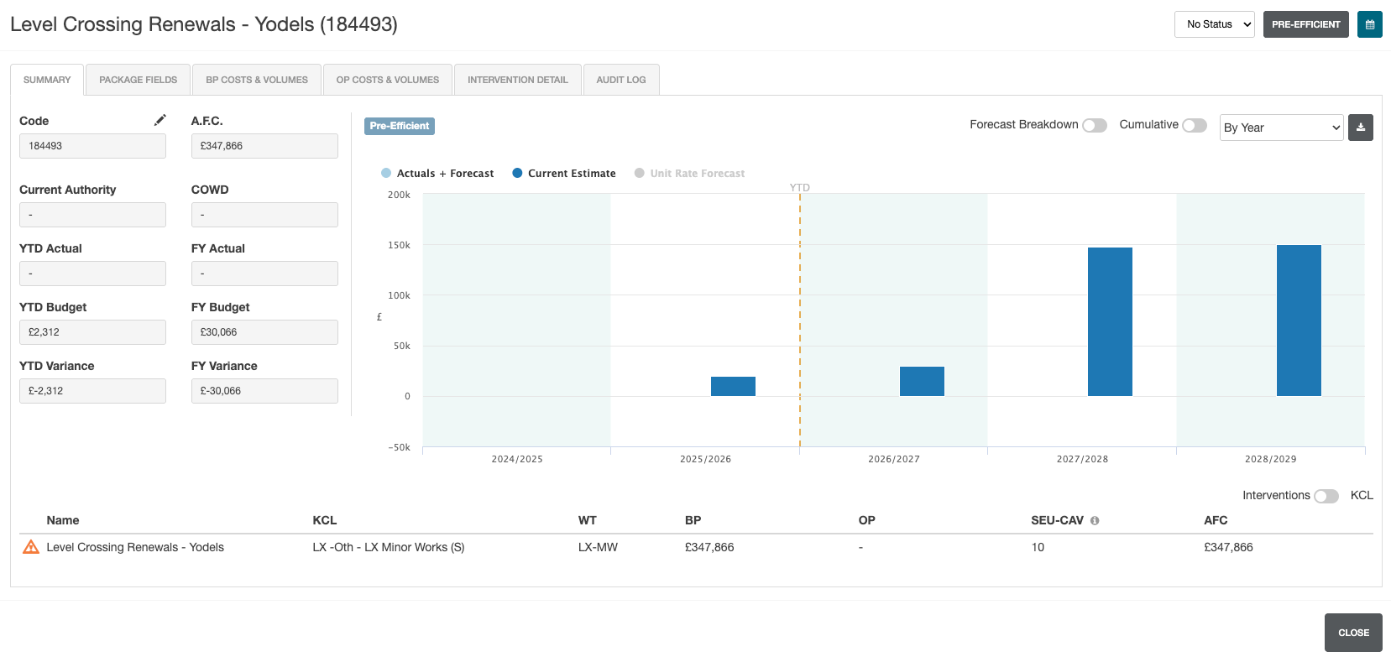Click the CLOSE button
The width and height of the screenshot is (1391, 662).
1353,633
